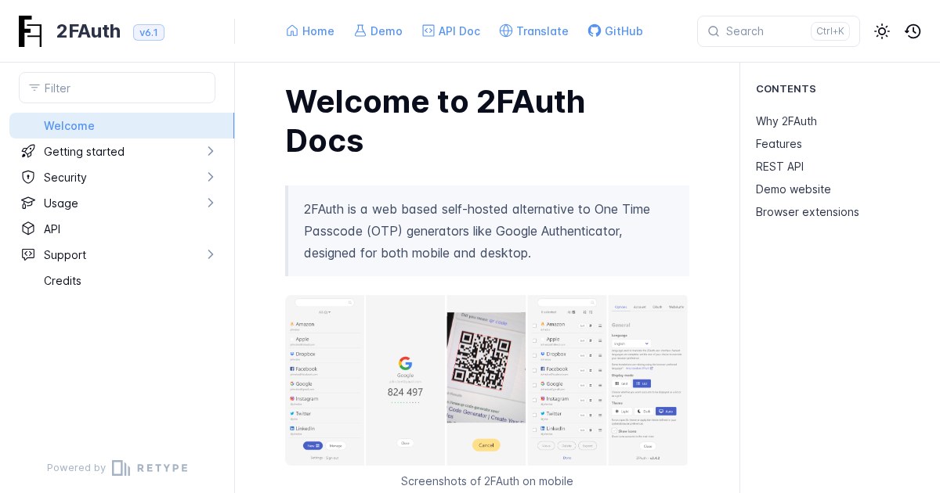Image resolution: width=940 pixels, height=493 pixels.
Task: Expand the Getting started chevron
Action: coord(210,151)
